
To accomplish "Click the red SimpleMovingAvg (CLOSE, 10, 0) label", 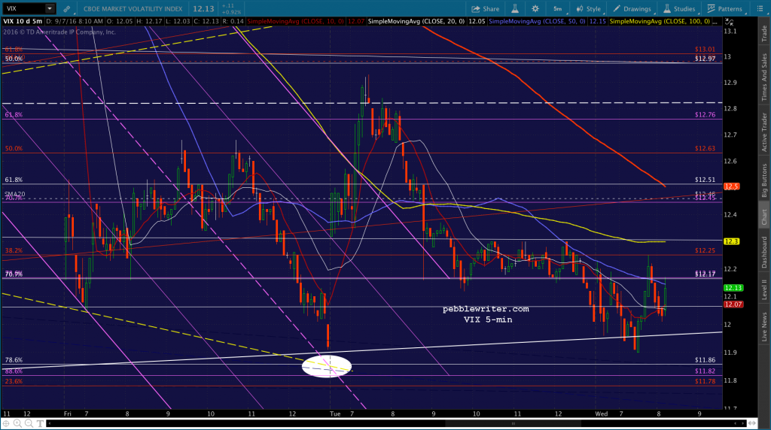I will click(x=295, y=22).
